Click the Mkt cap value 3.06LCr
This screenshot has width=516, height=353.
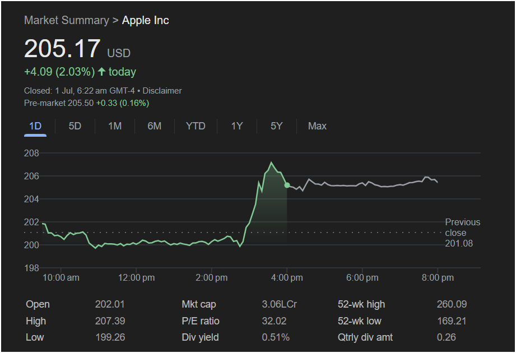pyautogui.click(x=279, y=304)
